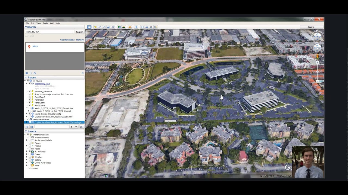Viewport: 348px width, 195px height.
Task: Open the Add menu
Action: [x=52, y=23]
